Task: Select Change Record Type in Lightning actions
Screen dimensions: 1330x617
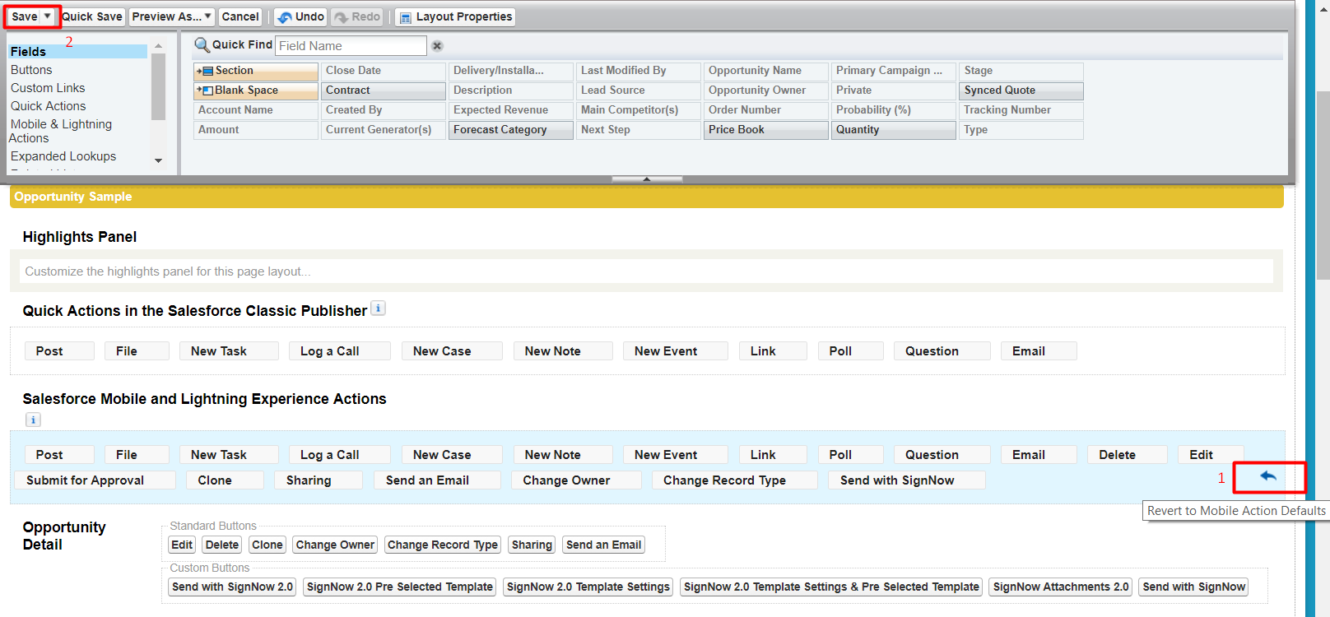Action: pos(735,480)
